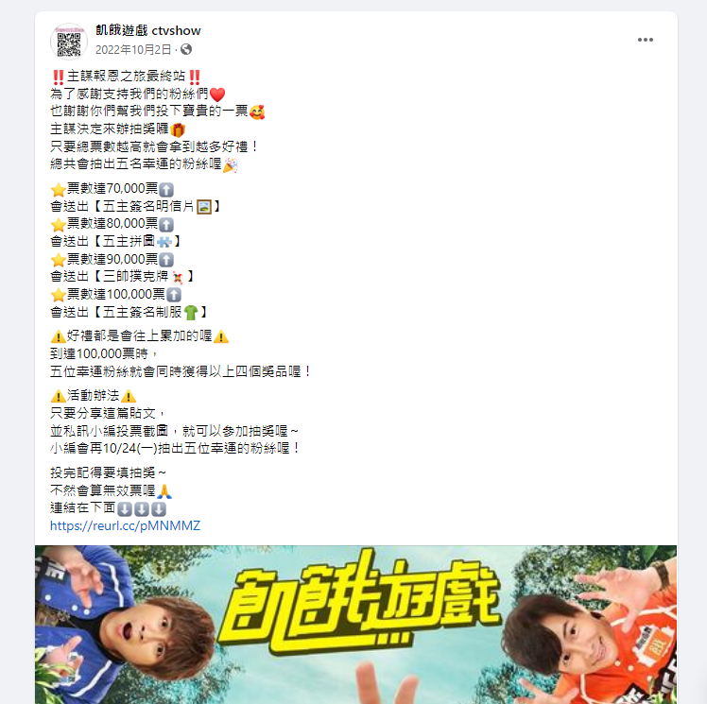Click the post date 2022年10月2日
The height and width of the screenshot is (704, 707).
point(133,49)
